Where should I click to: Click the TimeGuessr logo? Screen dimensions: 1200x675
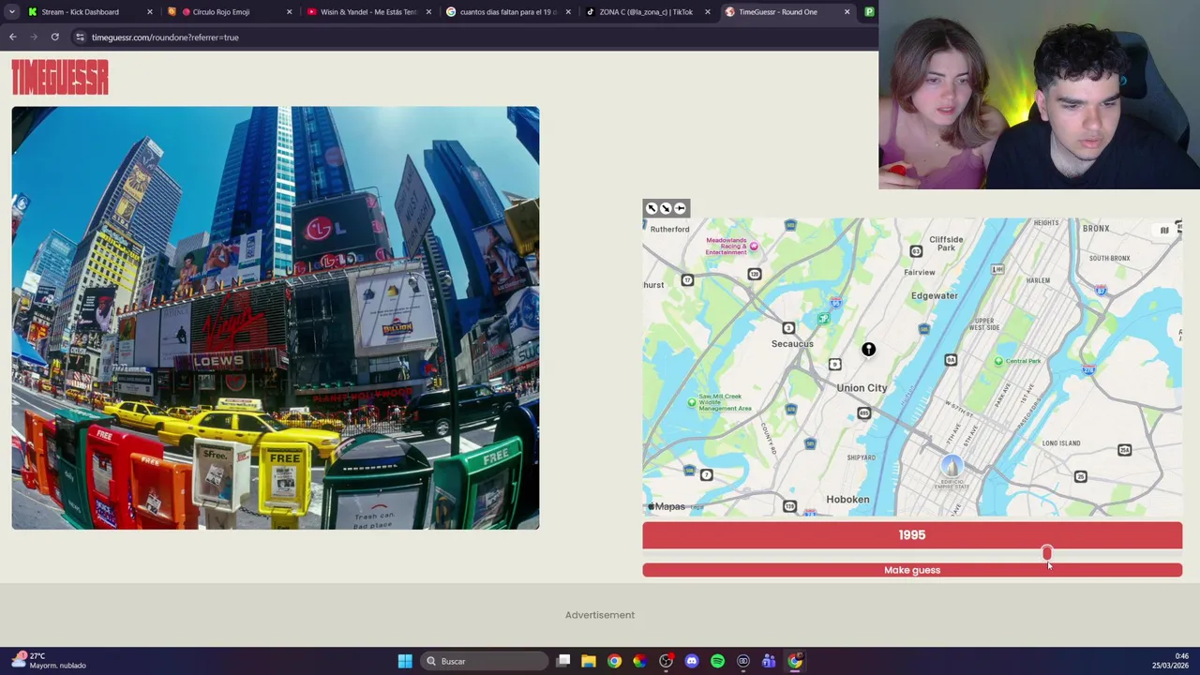tap(60, 77)
